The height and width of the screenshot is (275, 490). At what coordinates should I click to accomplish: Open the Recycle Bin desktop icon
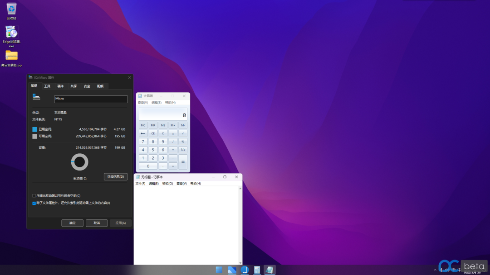pos(11,9)
